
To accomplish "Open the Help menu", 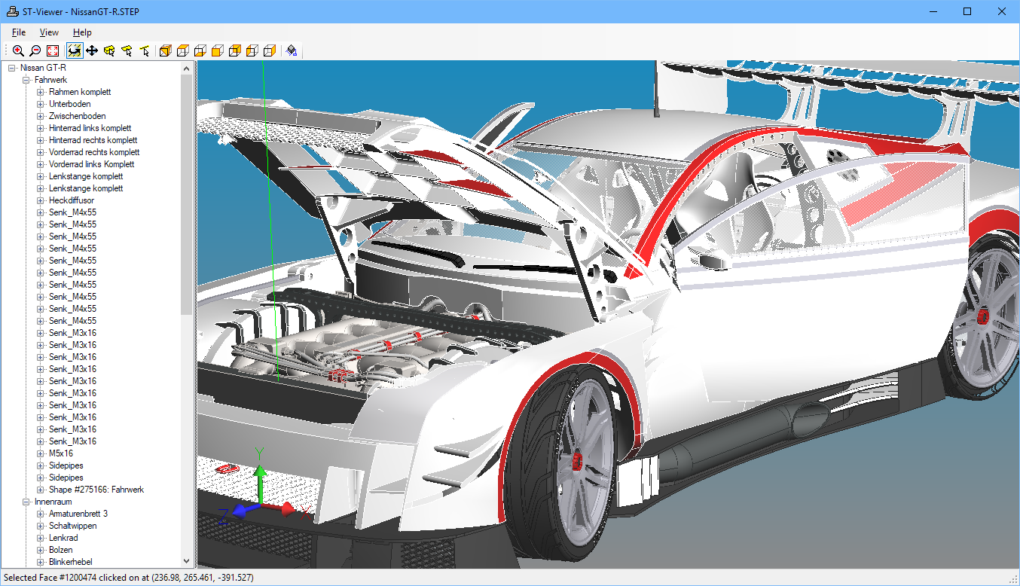I will click(82, 32).
